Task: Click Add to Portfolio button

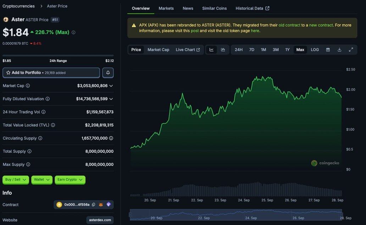Action: coord(51,73)
